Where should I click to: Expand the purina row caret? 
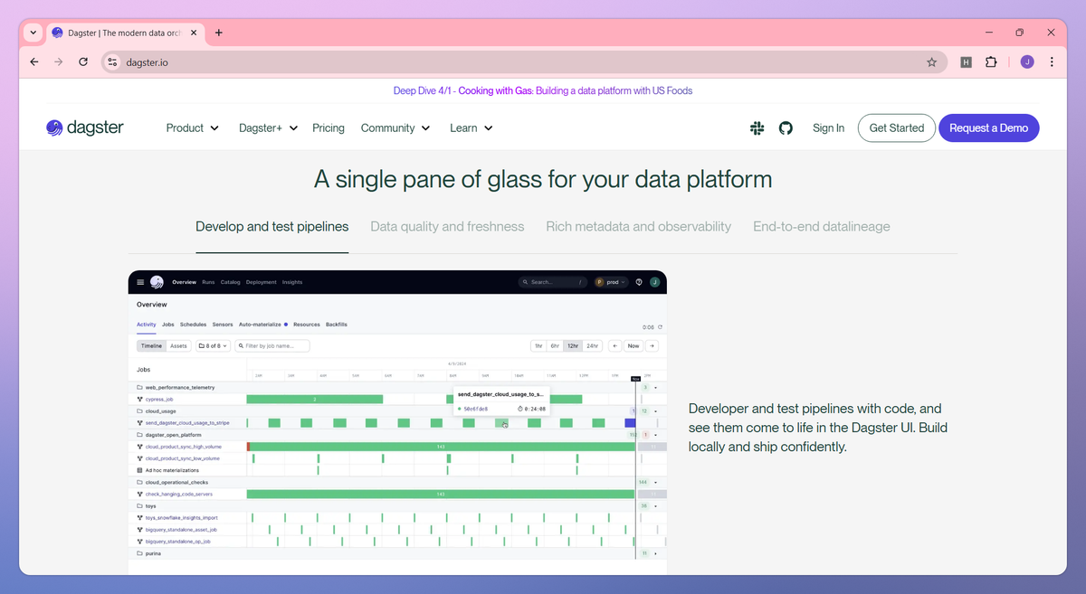[655, 552]
